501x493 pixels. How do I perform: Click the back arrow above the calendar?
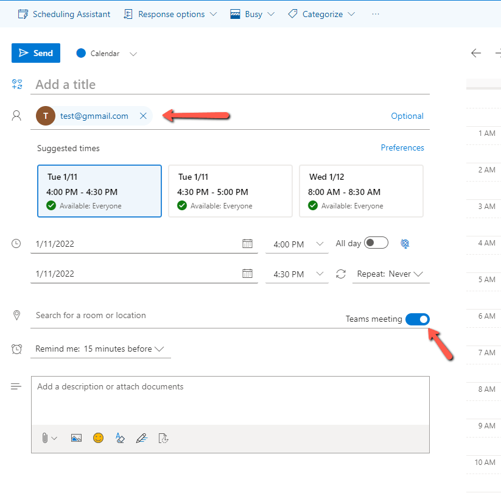pyautogui.click(x=476, y=53)
